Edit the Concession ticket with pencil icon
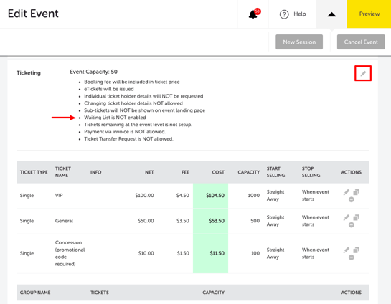 click(347, 250)
